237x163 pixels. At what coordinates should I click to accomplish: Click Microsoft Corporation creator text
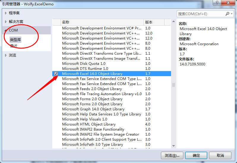pyautogui.click(x=199, y=44)
